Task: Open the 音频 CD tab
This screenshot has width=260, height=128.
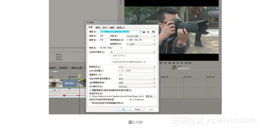Action: tap(121, 28)
